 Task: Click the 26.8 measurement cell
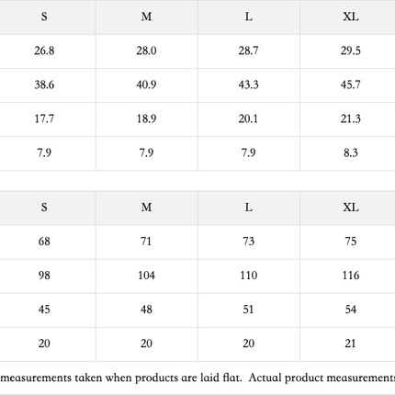(x=44, y=51)
